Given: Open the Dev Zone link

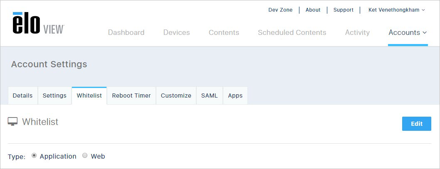Looking at the screenshot, I should [x=280, y=10].
